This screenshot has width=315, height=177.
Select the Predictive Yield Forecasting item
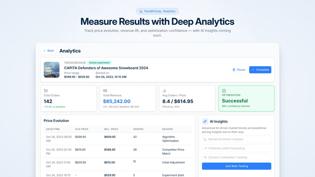tap(237, 148)
